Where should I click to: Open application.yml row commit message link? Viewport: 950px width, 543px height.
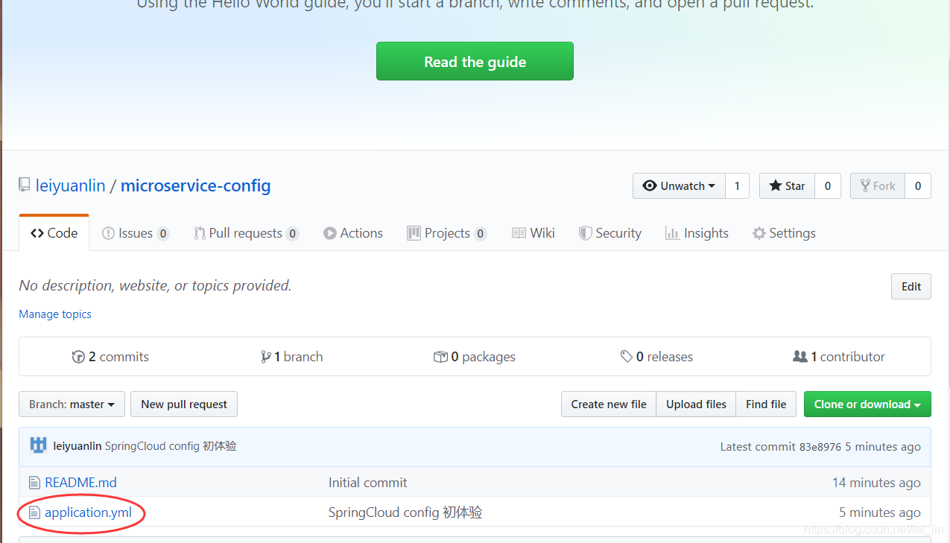(x=405, y=512)
